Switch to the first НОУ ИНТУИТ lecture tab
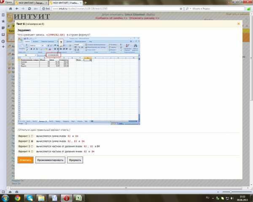Viewport: 253px width, 202px height. tap(31, 3)
